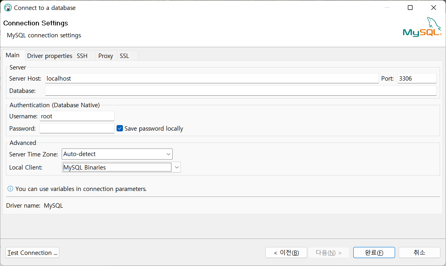The width and height of the screenshot is (446, 266).
Task: Click the Connection Settings heading
Action: (35, 23)
